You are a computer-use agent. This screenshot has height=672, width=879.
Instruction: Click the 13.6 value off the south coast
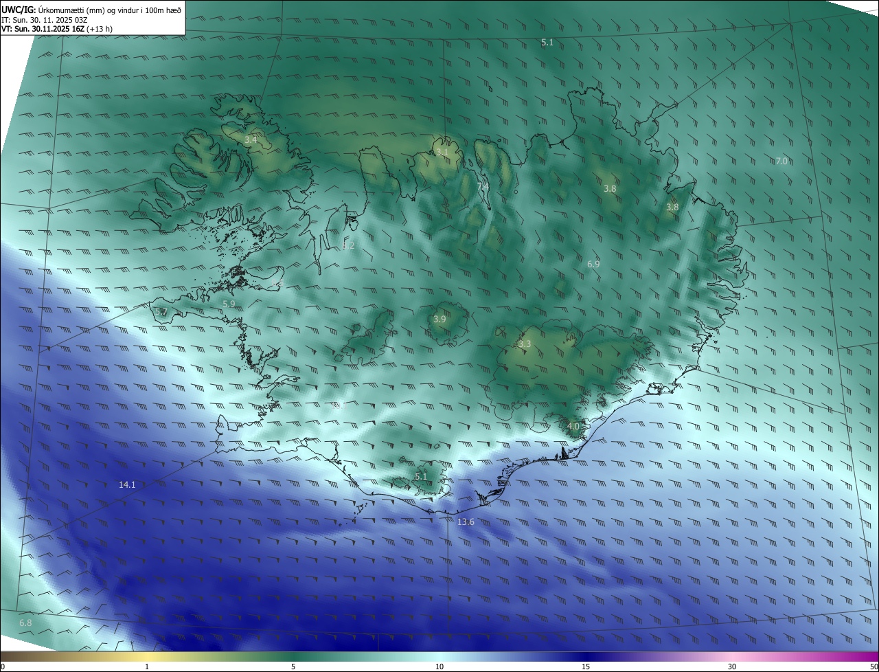466,522
